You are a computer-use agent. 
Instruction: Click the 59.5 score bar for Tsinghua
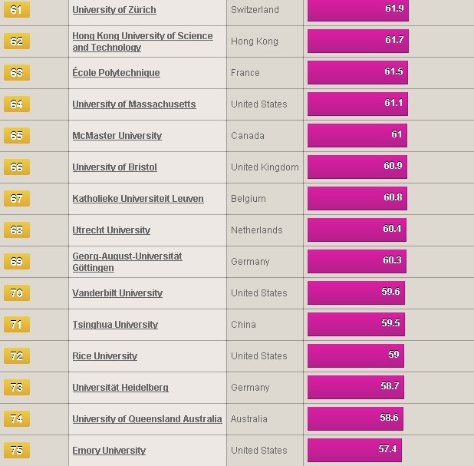point(356,324)
